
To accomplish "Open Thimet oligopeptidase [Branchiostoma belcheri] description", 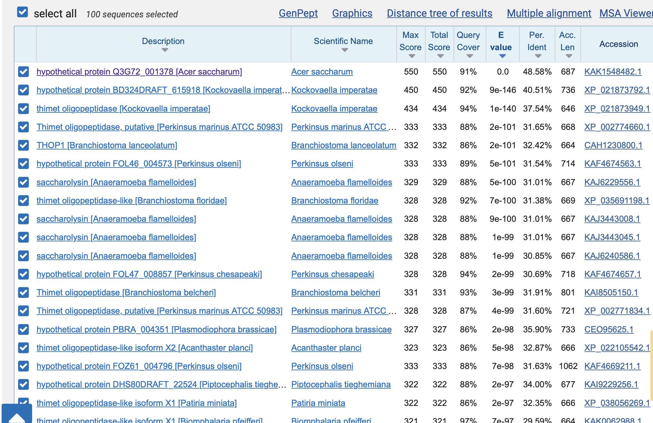I will [x=126, y=292].
